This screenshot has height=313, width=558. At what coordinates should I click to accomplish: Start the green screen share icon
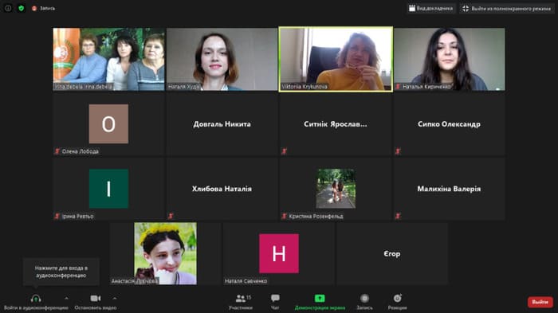[x=320, y=299]
